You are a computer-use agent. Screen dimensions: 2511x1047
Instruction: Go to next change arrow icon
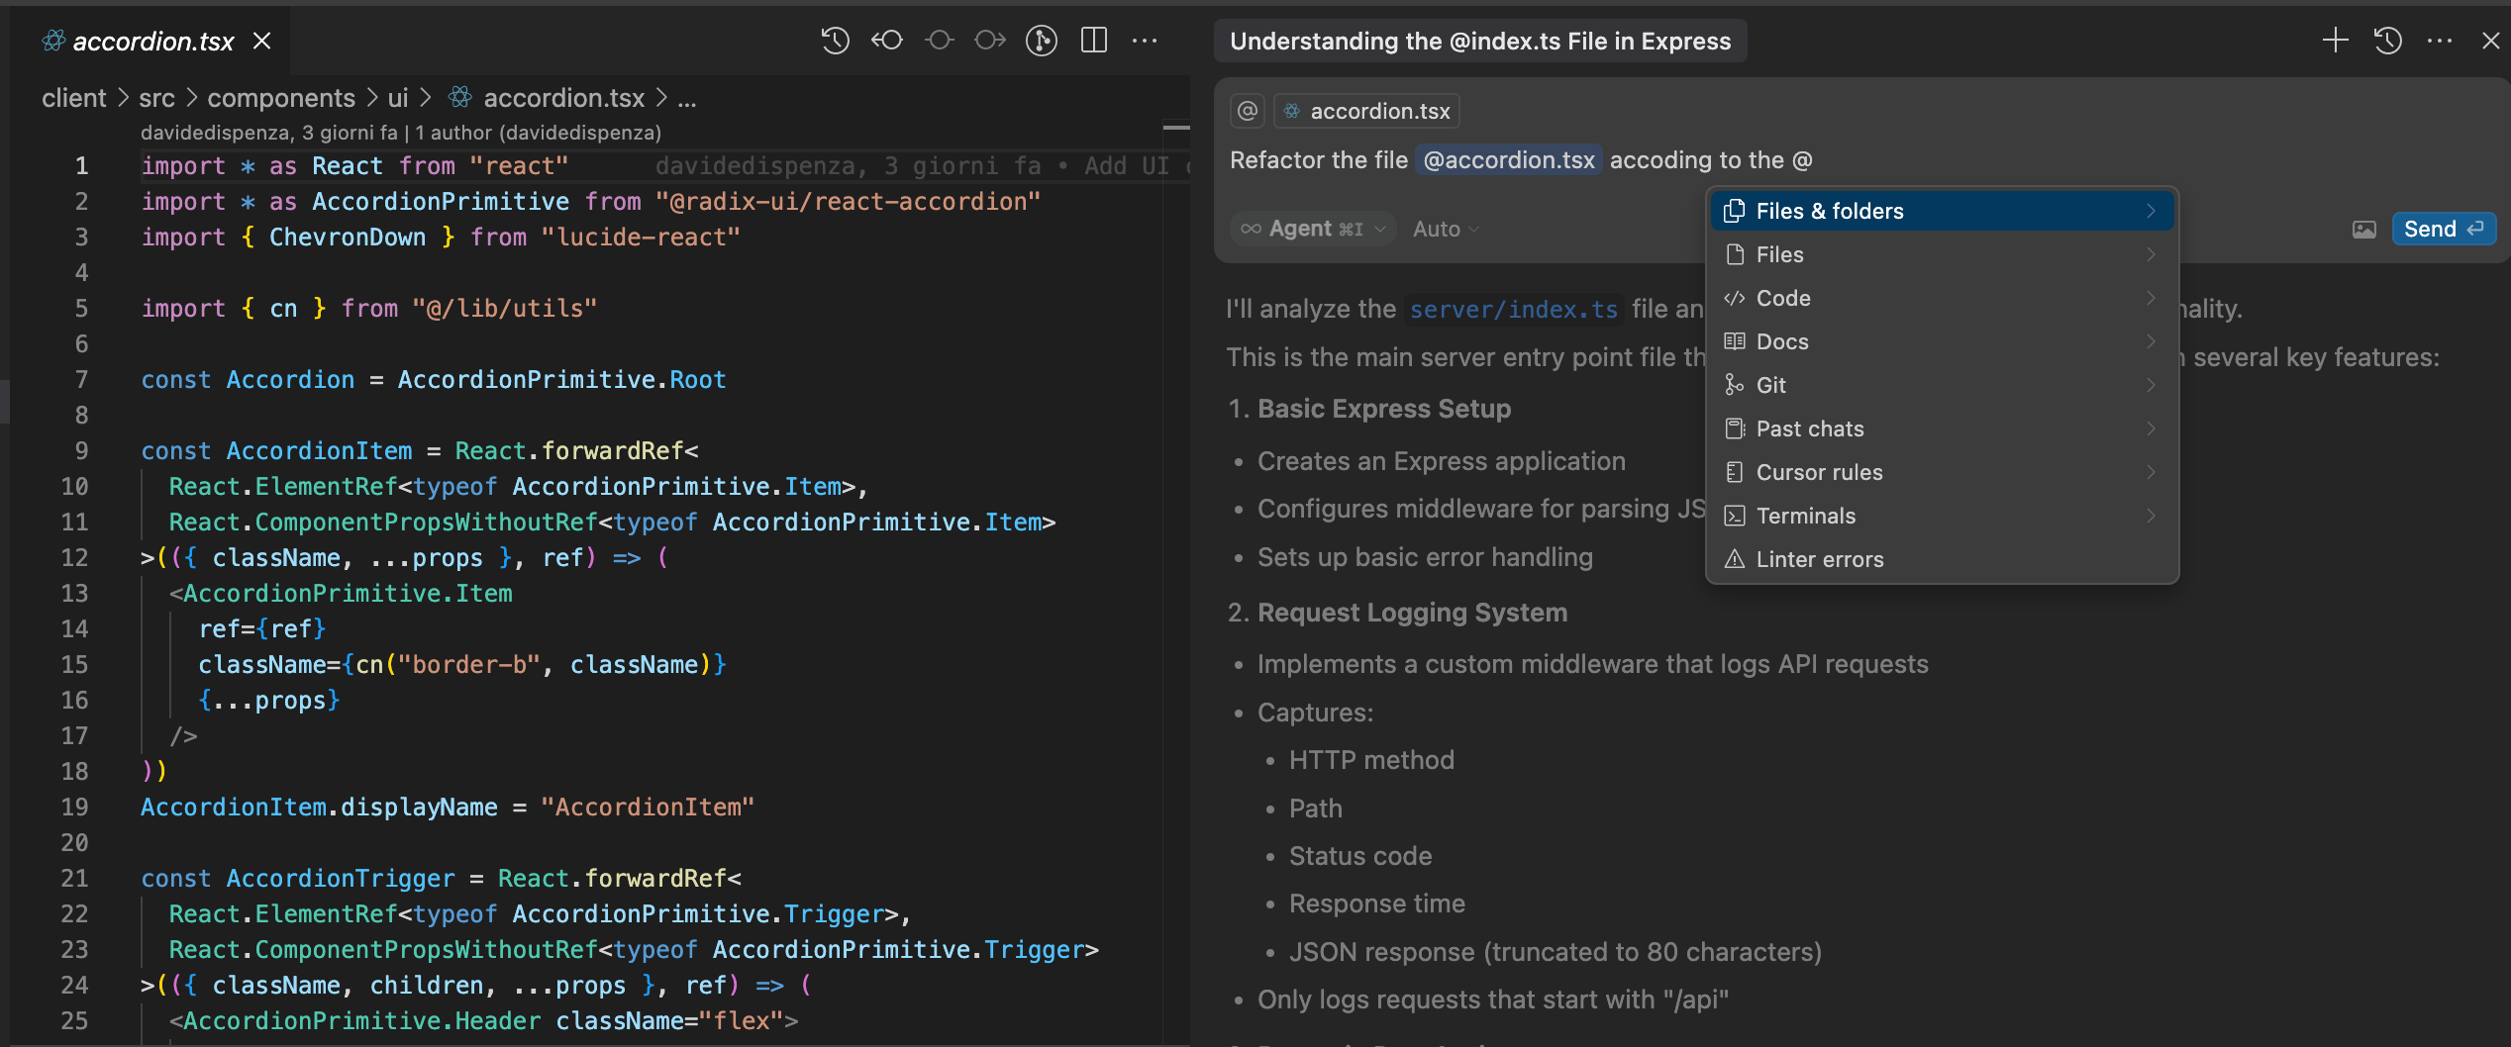pos(990,41)
